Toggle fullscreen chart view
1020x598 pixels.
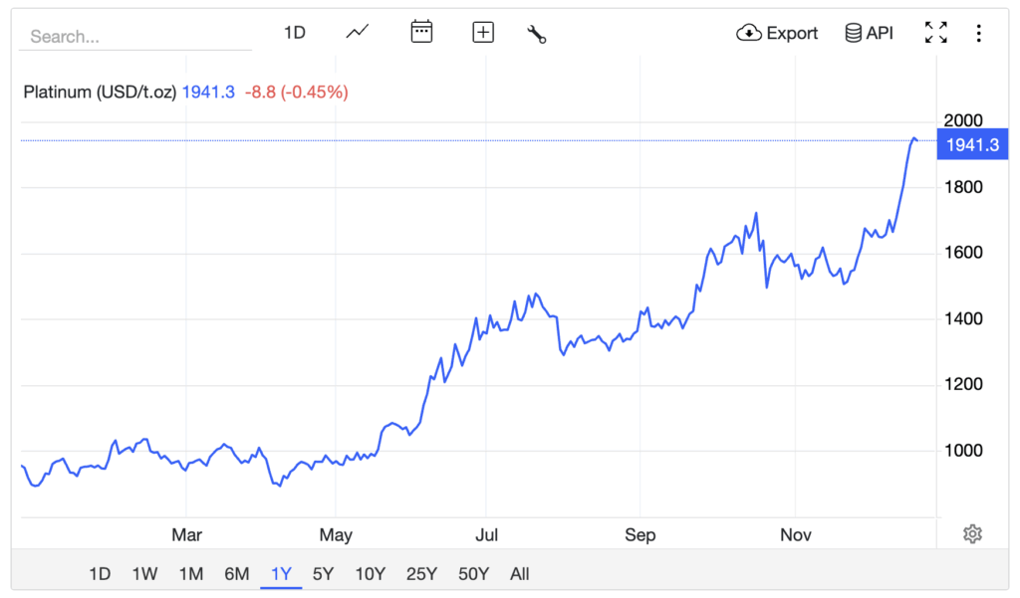point(935,33)
